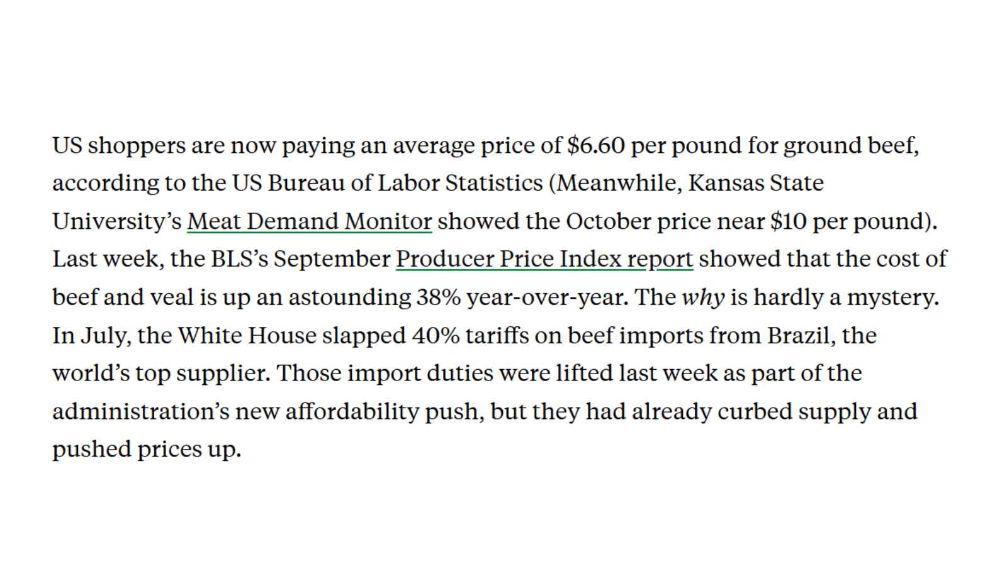Screen dimensions: 1007x566
Task: Click the $6.60 price in the text
Action: (595, 145)
